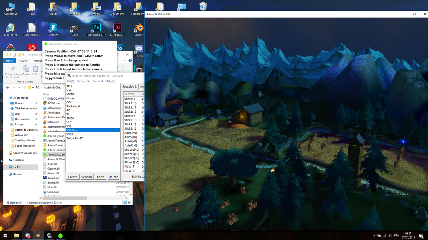Select the XXL2 profile in the list
The height and width of the screenshot is (240, 428).
click(x=93, y=134)
